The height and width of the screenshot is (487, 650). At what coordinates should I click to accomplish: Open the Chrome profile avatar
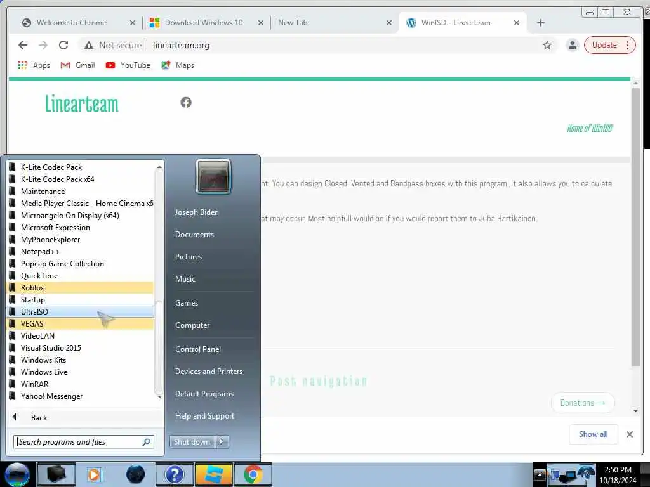(573, 45)
